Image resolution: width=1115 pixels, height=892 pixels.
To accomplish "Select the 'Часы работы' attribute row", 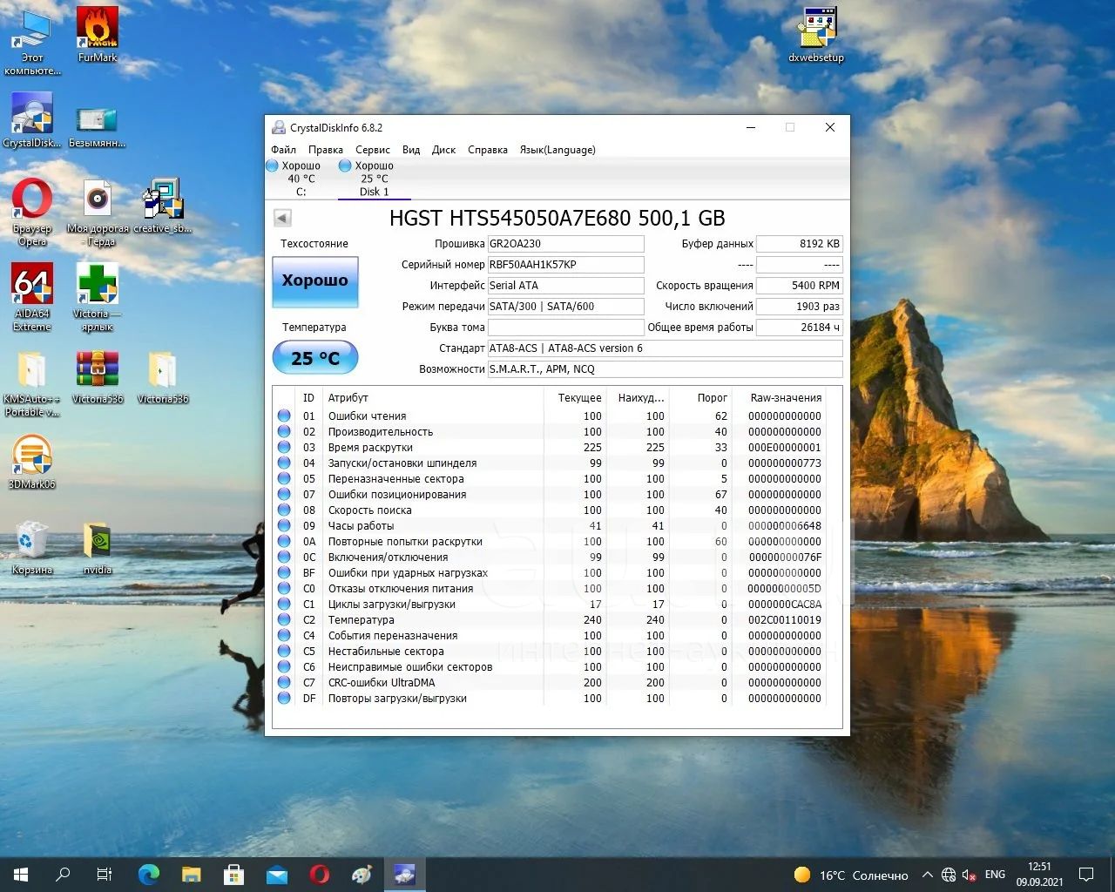I will (x=549, y=525).
